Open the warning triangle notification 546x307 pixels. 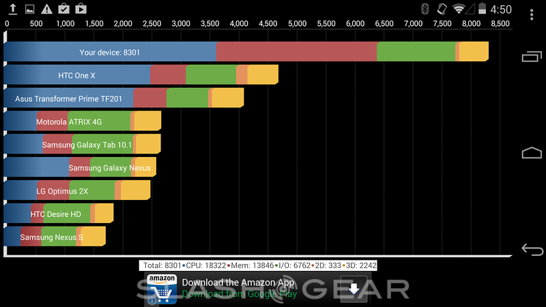(46, 9)
